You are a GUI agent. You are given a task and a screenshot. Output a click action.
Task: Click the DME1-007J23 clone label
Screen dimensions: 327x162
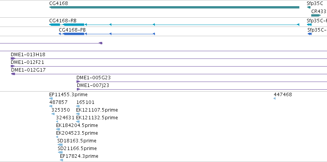pyautogui.click(x=93, y=85)
